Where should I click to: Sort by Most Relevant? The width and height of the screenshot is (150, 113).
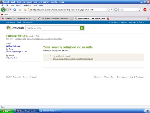click(x=13, y=46)
